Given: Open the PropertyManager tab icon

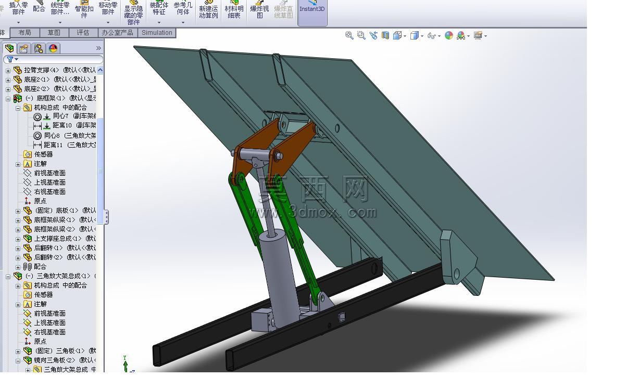Looking at the screenshot, I should [24, 48].
